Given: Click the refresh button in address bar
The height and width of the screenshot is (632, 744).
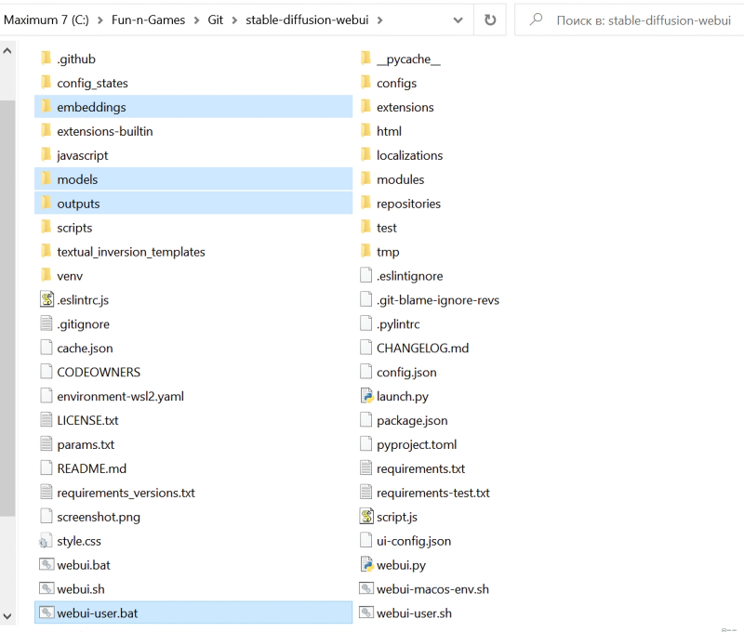Looking at the screenshot, I should (x=490, y=20).
